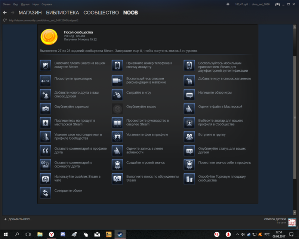Click the magnifier discussions search icon

pos(117,179)
